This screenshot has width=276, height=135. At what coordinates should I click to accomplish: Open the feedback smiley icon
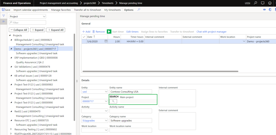point(270,3)
